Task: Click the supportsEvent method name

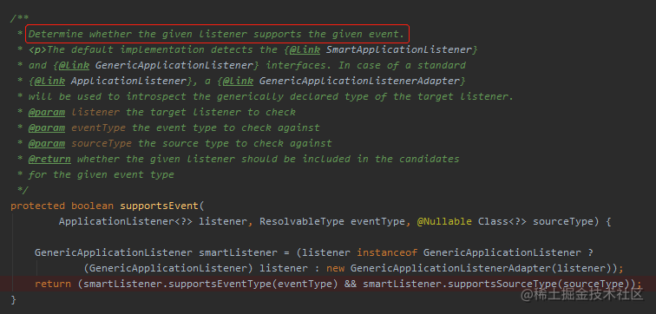Action: (x=158, y=206)
